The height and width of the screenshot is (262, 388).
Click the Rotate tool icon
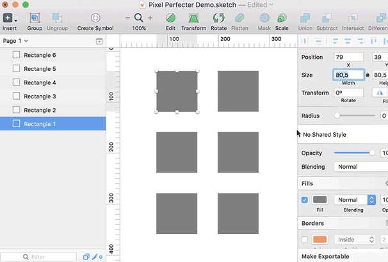point(218,18)
